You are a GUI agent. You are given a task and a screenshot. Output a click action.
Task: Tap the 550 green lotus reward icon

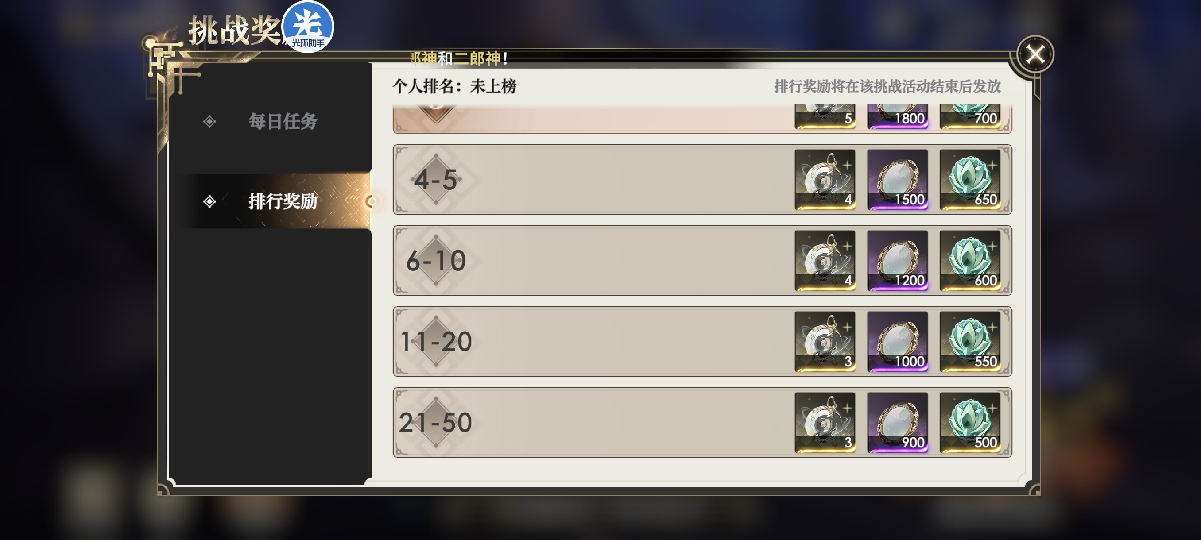[970, 342]
